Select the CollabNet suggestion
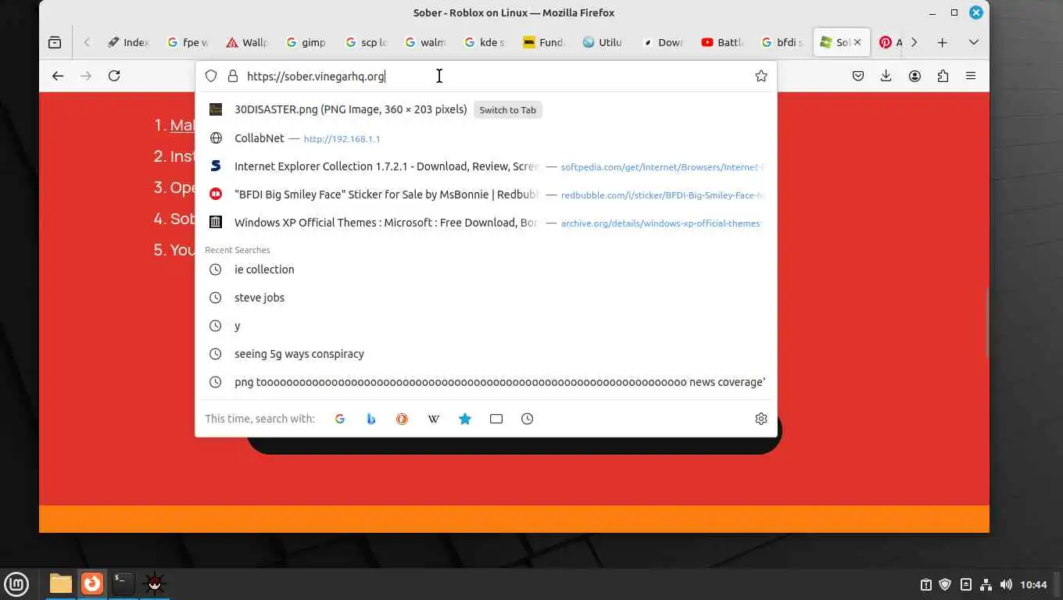Screen dimensions: 1063x600 [x=486, y=138]
